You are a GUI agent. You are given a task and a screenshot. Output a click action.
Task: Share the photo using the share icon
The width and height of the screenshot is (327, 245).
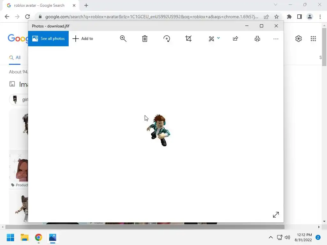click(235, 39)
